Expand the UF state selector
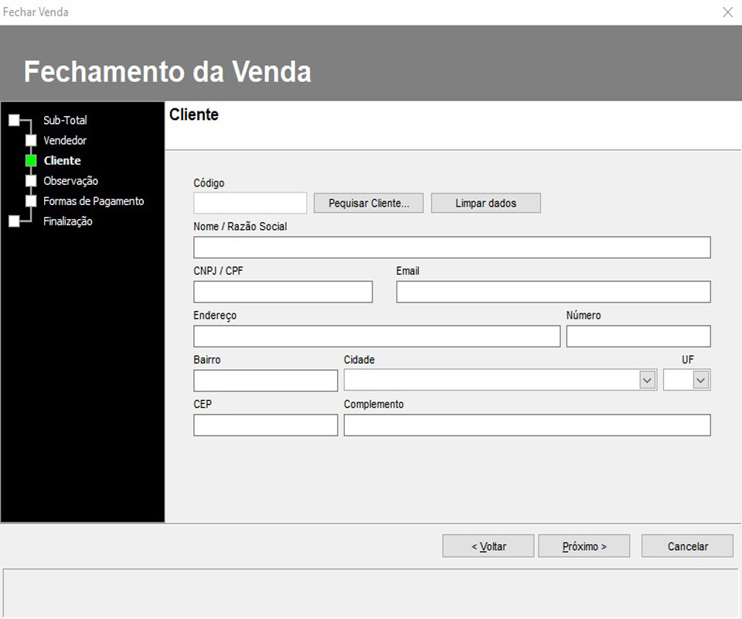 (699, 379)
